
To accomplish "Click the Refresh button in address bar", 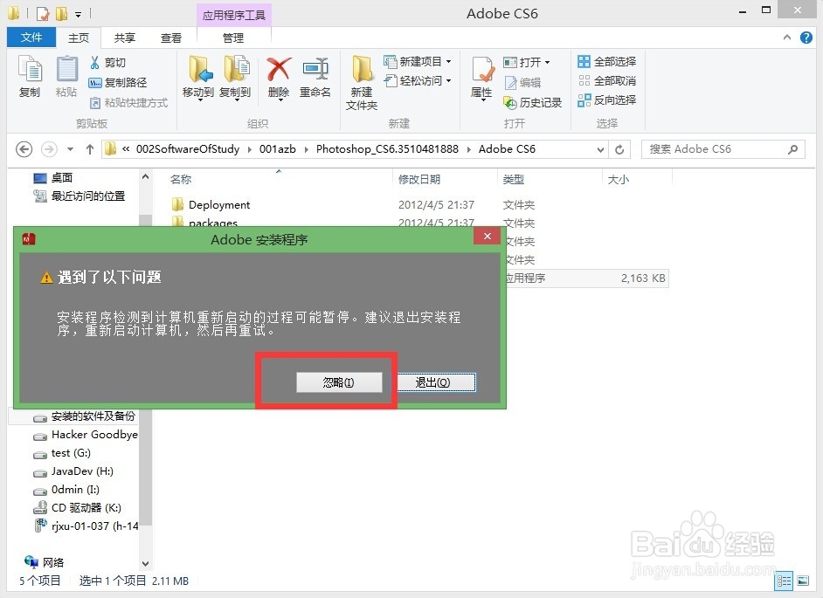I will pyautogui.click(x=619, y=149).
